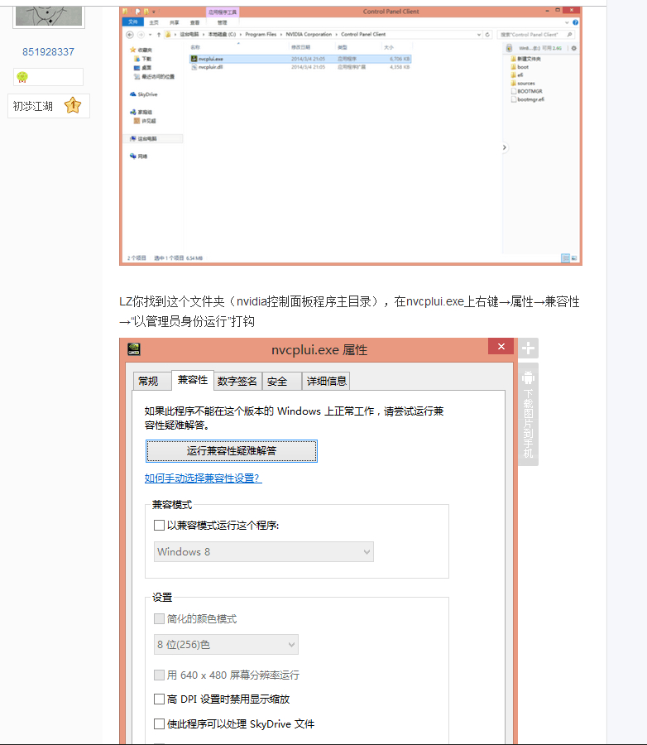Open poster profile 851928337
647x745 pixels.
[49, 52]
